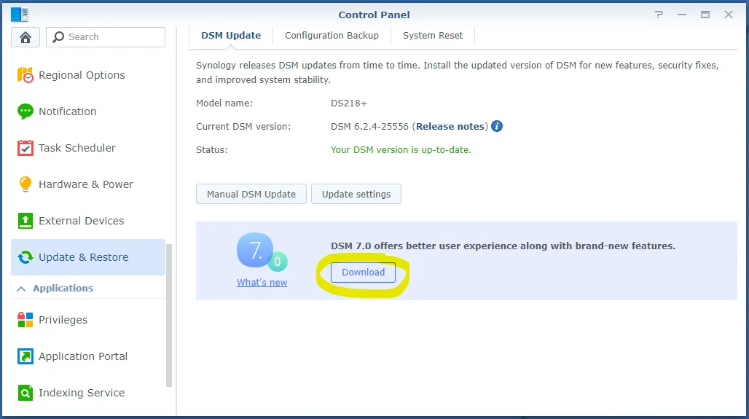Click the External Devices upload icon
The height and width of the screenshot is (419, 749).
pyautogui.click(x=26, y=221)
